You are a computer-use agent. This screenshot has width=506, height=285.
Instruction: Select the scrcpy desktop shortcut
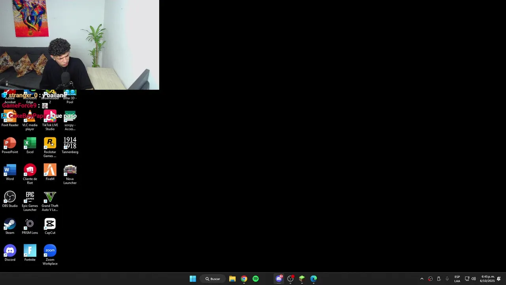70,121
